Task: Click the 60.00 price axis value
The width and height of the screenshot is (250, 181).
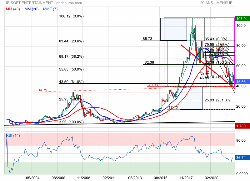Action: pos(241,66)
